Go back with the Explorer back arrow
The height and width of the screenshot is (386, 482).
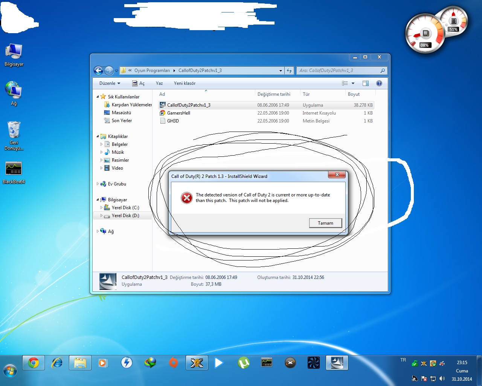pyautogui.click(x=98, y=70)
